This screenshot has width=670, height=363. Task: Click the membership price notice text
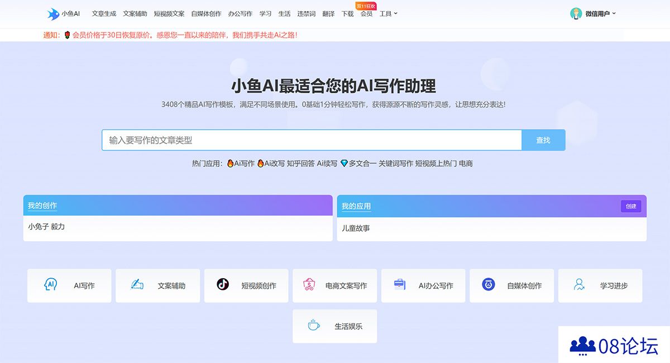pos(184,35)
